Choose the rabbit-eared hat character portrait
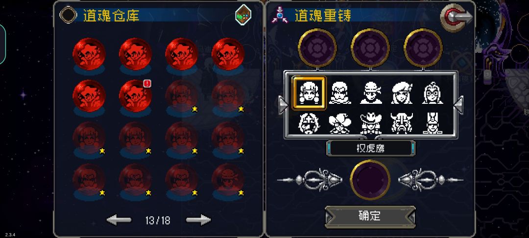The width and height of the screenshot is (529, 238). 432,123
